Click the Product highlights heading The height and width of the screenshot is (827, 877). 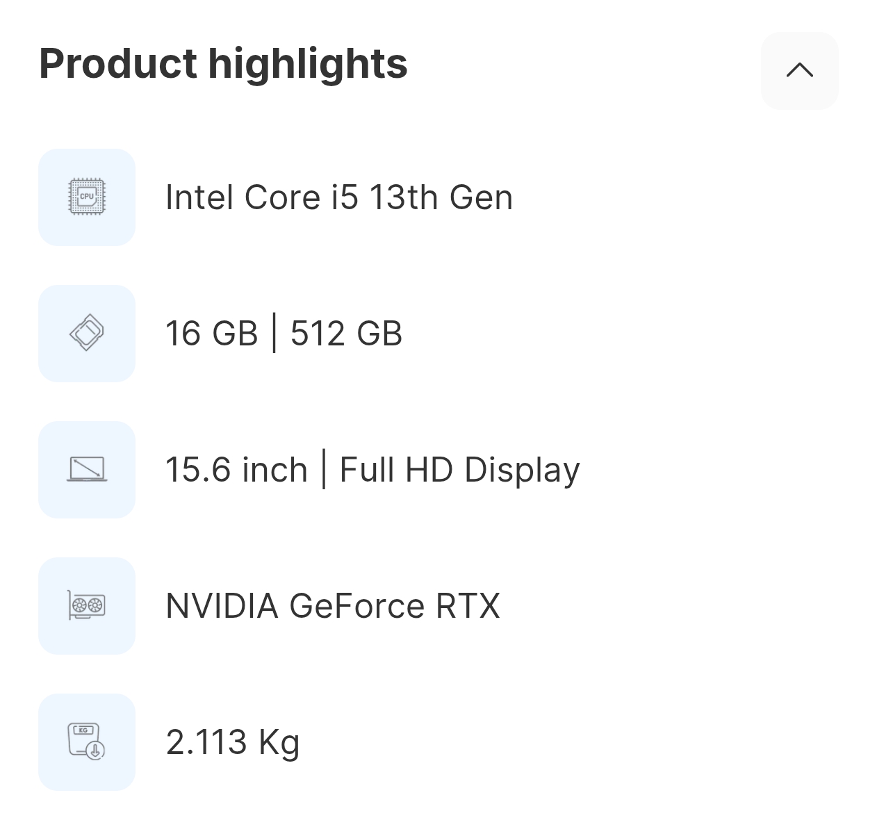pyautogui.click(x=223, y=63)
